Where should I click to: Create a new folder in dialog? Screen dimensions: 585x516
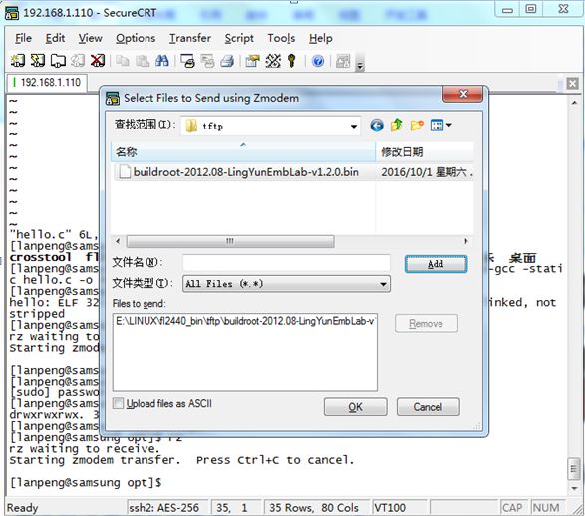(417, 126)
